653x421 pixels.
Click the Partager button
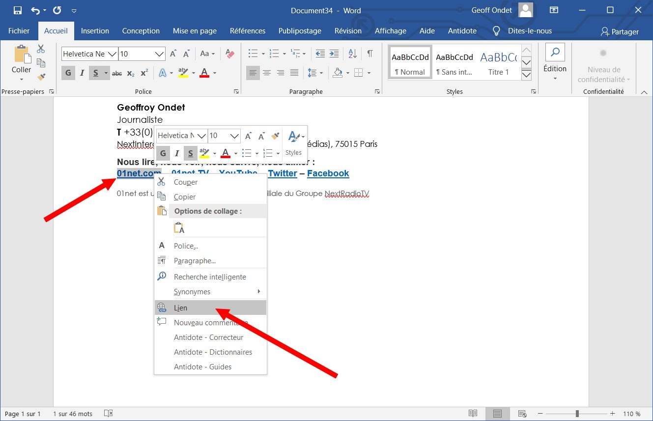[x=620, y=31]
